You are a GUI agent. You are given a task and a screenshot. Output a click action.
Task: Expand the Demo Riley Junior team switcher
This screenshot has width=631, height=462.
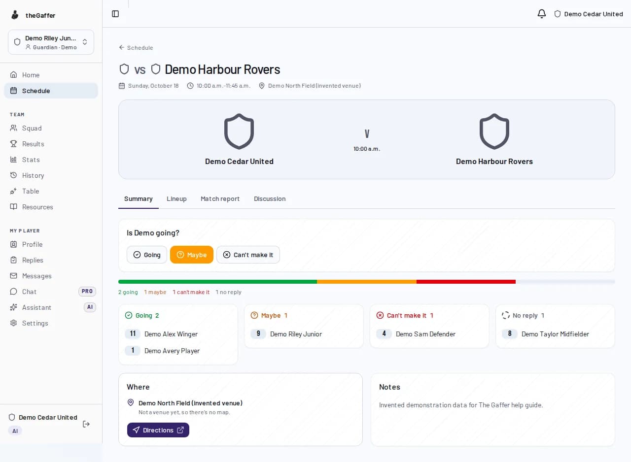[x=51, y=42]
